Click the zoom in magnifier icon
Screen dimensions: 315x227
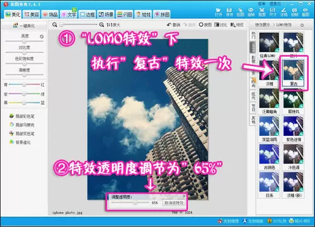(x=101, y=25)
